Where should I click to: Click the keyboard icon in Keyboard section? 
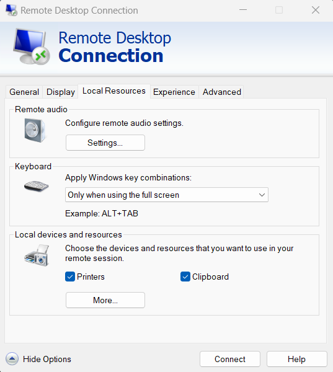pyautogui.click(x=37, y=186)
